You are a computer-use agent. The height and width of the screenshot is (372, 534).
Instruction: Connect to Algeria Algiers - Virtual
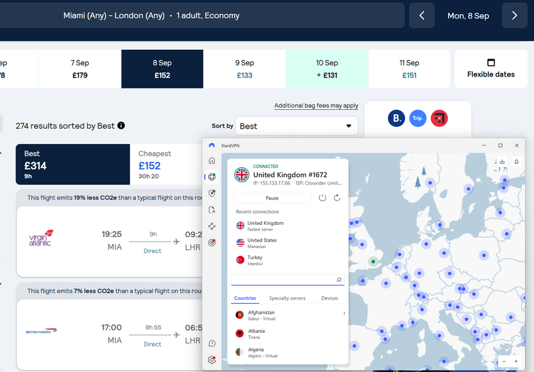pyautogui.click(x=288, y=352)
